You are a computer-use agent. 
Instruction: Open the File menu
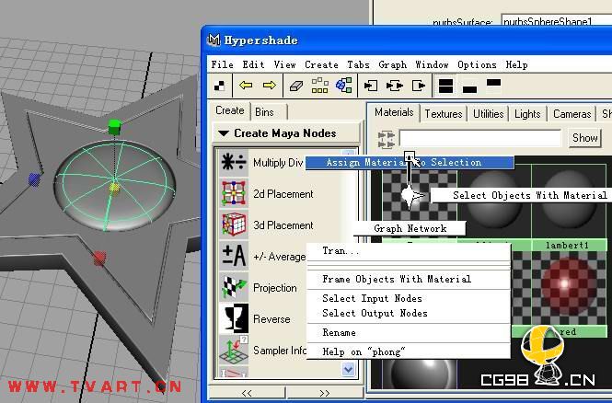coord(222,64)
